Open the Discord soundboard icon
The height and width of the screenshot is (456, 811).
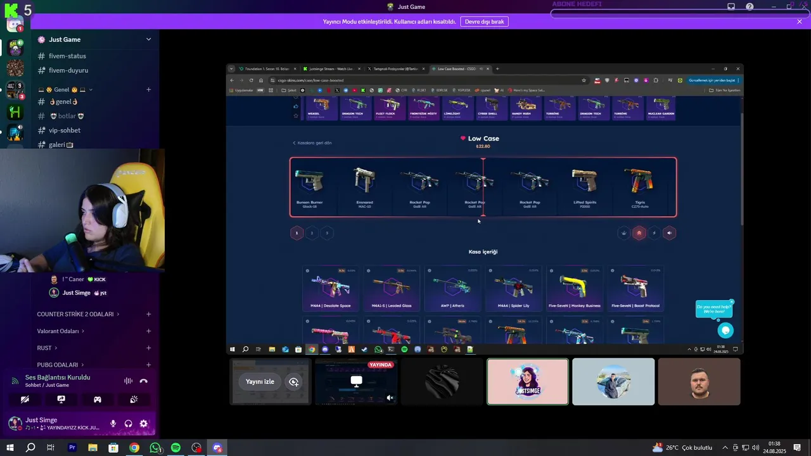(134, 400)
